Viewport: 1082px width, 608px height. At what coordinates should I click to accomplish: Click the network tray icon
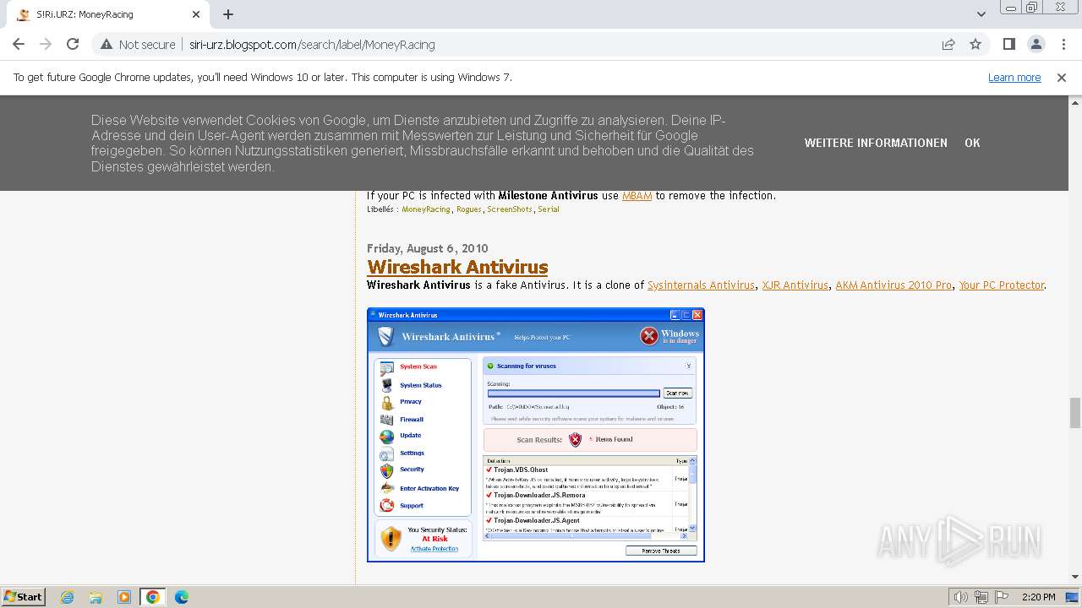tap(981, 597)
